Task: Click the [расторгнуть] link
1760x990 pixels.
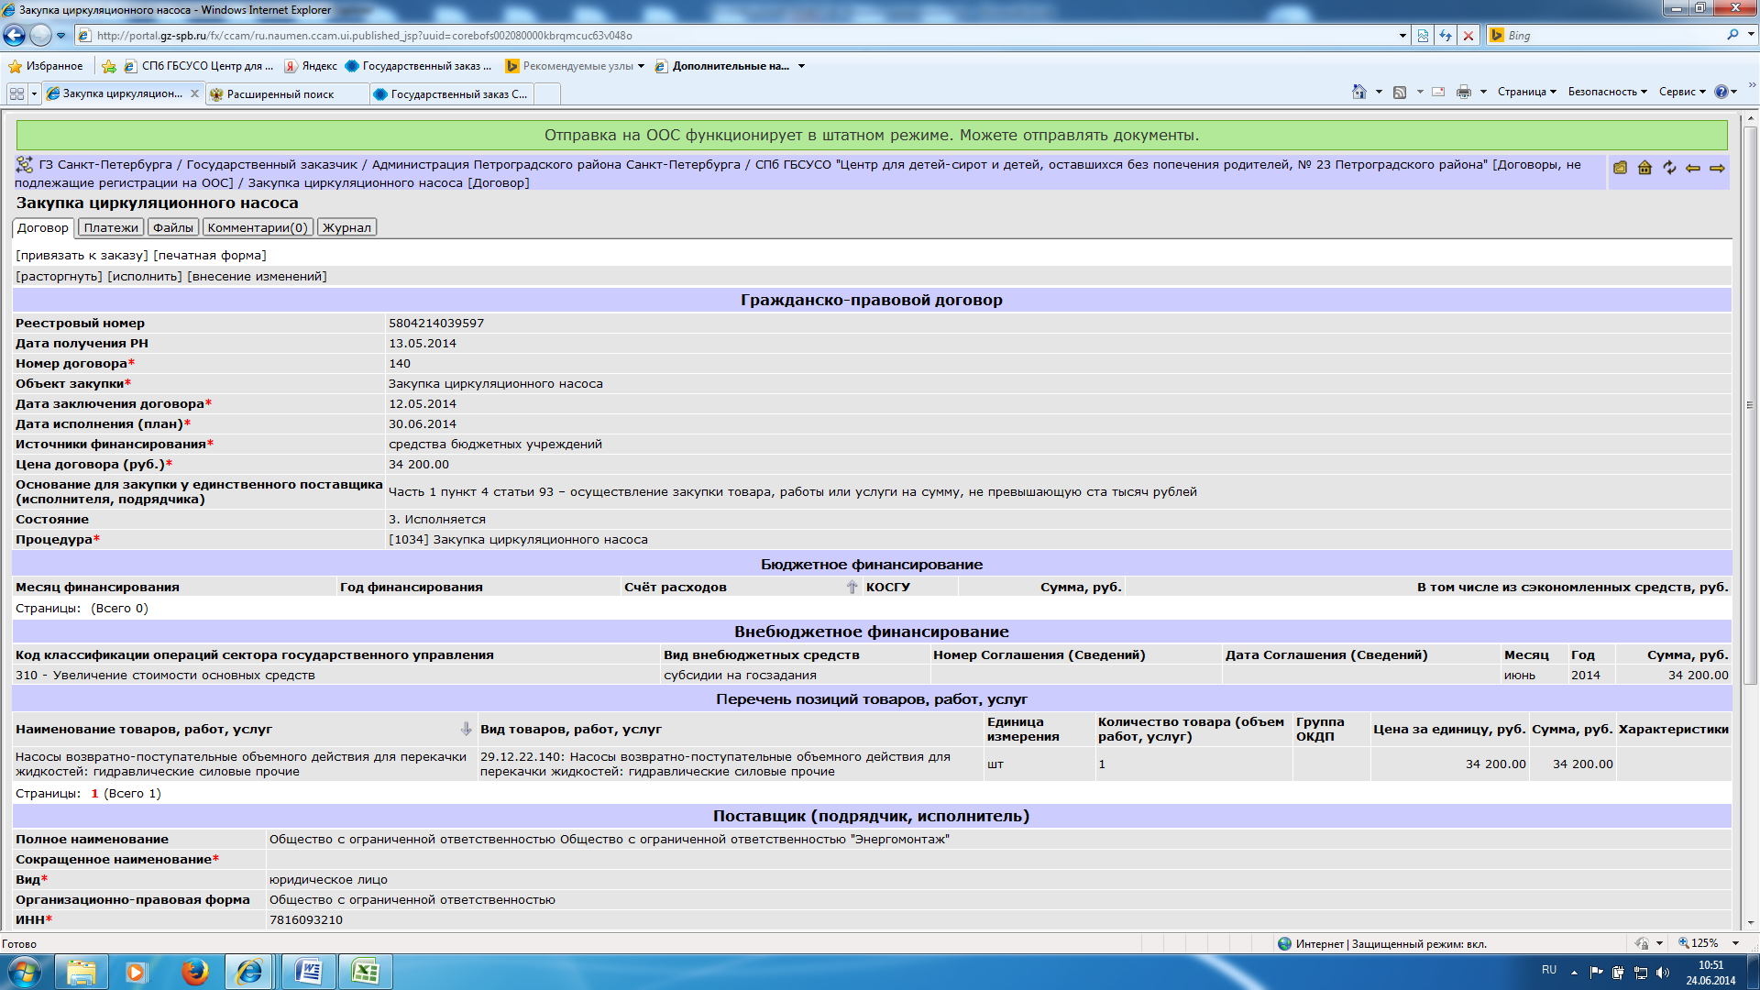Action: (x=59, y=277)
